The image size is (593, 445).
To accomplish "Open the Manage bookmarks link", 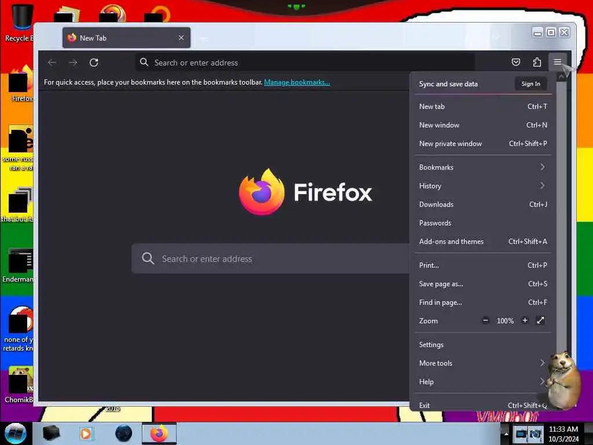I will [297, 82].
